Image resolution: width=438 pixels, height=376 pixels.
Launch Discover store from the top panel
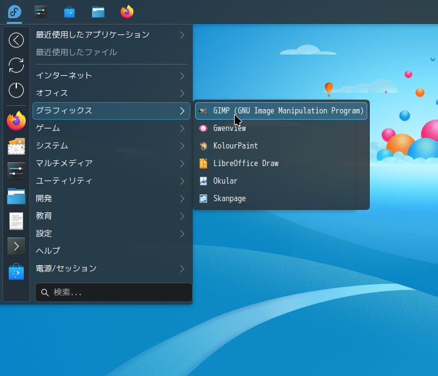[x=69, y=12]
